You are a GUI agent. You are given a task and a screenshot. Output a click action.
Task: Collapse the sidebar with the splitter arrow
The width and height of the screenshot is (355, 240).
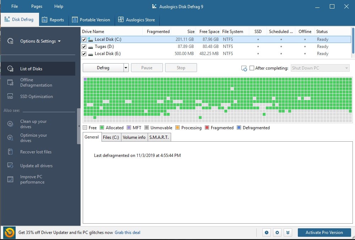79,126
